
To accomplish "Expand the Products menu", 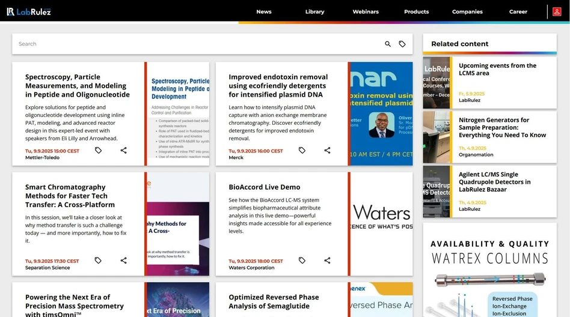I will tap(416, 11).
